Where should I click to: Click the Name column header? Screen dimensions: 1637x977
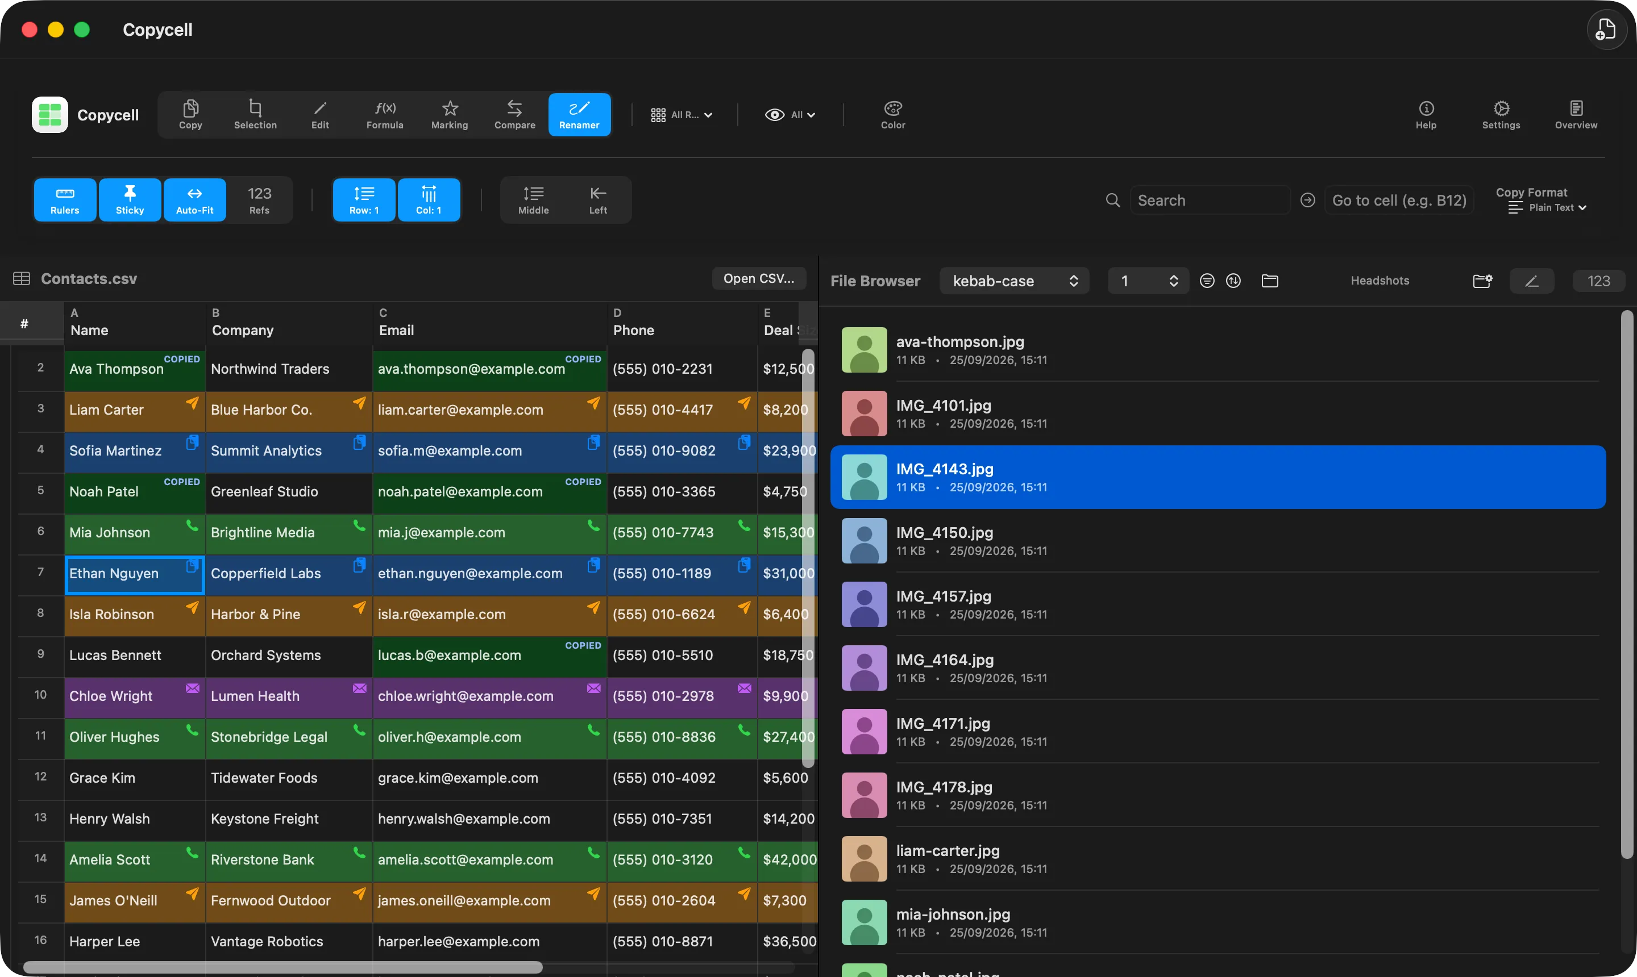click(x=134, y=323)
